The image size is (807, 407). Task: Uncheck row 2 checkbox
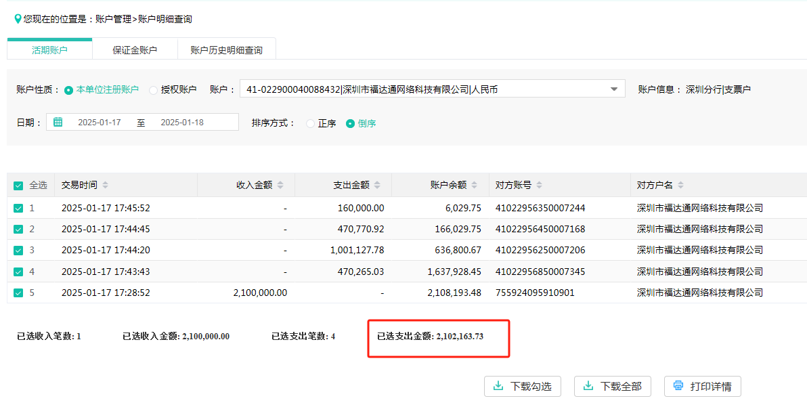(x=18, y=229)
